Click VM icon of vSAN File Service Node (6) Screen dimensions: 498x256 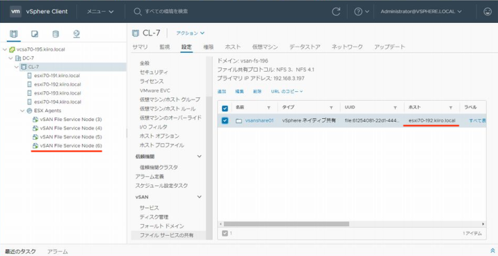[36, 146]
